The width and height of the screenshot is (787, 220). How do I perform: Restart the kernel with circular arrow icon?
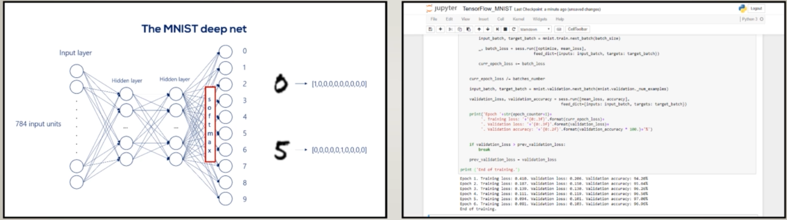pos(514,29)
